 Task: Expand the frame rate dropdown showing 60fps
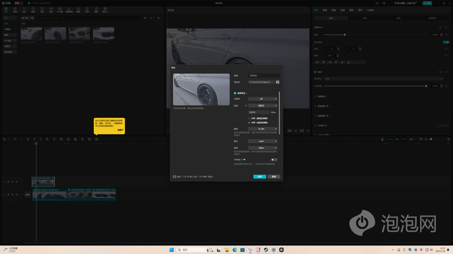(x=262, y=148)
